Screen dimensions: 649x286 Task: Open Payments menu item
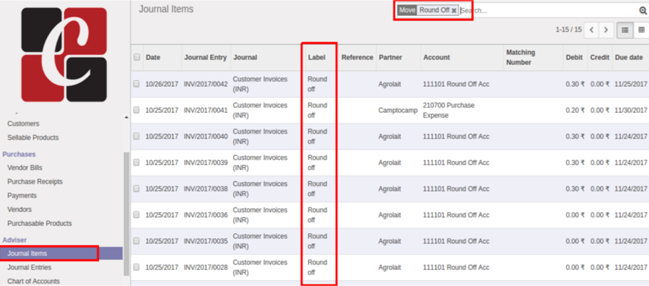tap(22, 196)
